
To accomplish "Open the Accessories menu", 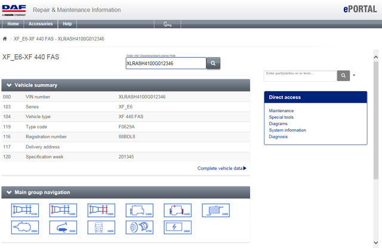I will 41,24.
